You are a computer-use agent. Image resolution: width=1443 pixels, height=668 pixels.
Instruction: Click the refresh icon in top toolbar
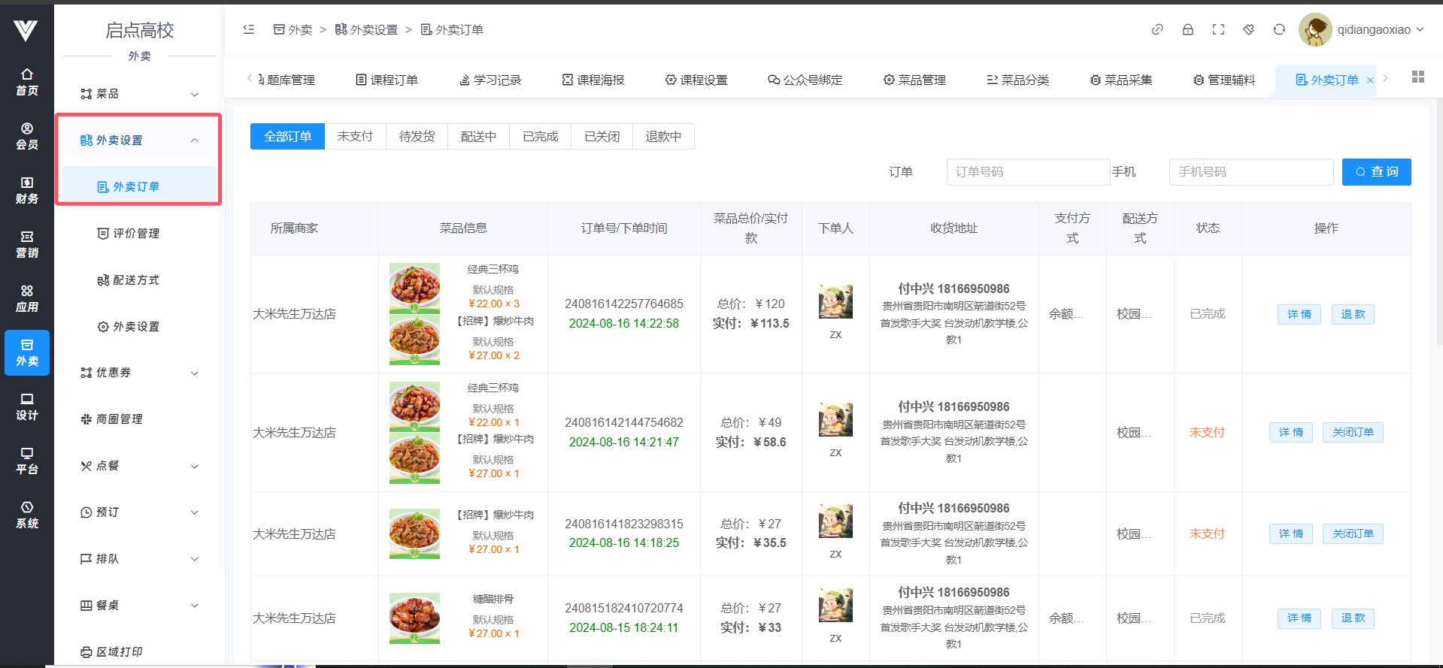pos(1279,29)
